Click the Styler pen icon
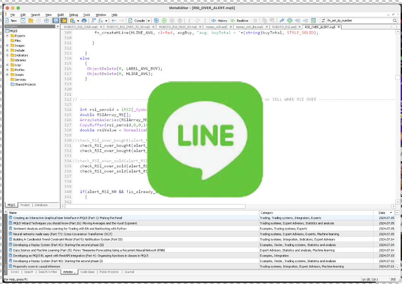Image resolution: width=402 pixels, height=284 pixels. coord(282,21)
